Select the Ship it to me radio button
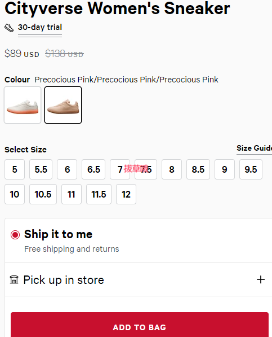Screen dimensions: 272x337 point(15,235)
